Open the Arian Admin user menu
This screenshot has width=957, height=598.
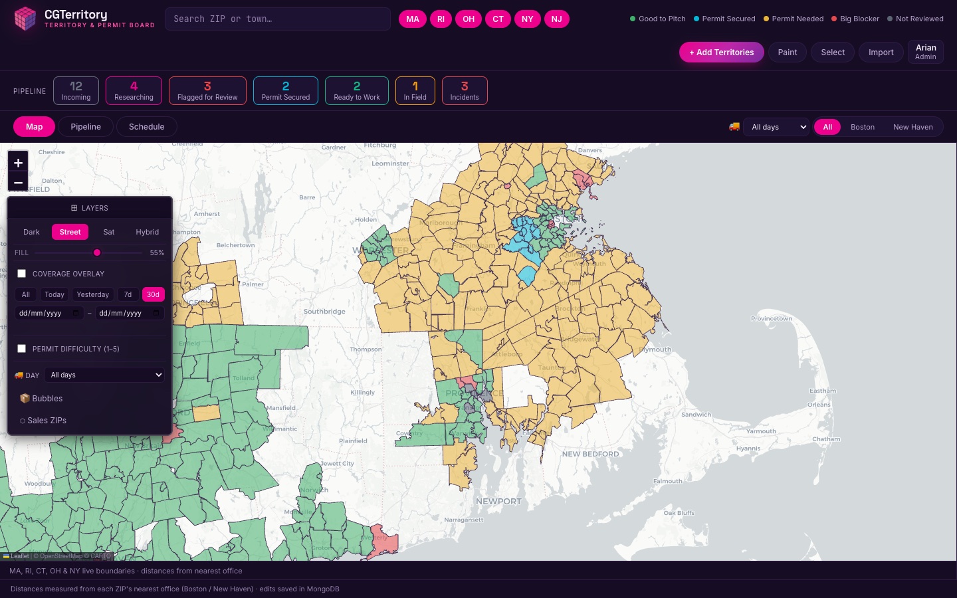(926, 52)
